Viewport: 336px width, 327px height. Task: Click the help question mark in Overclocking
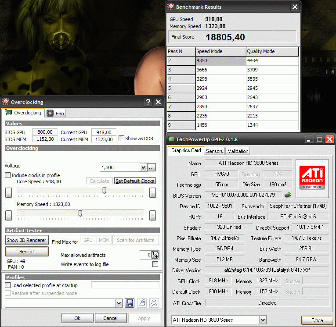(x=148, y=102)
